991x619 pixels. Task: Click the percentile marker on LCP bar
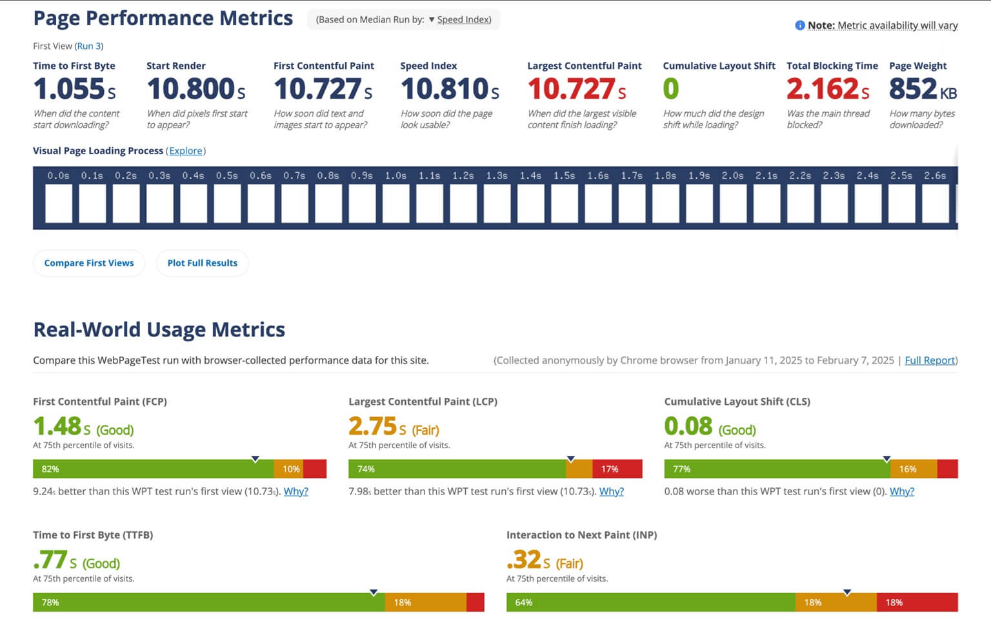pos(571,459)
